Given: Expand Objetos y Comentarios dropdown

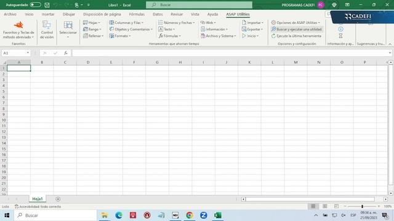Looking at the screenshot, I should coord(131,29).
